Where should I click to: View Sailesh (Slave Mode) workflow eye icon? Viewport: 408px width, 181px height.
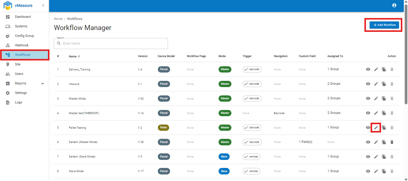point(368,157)
